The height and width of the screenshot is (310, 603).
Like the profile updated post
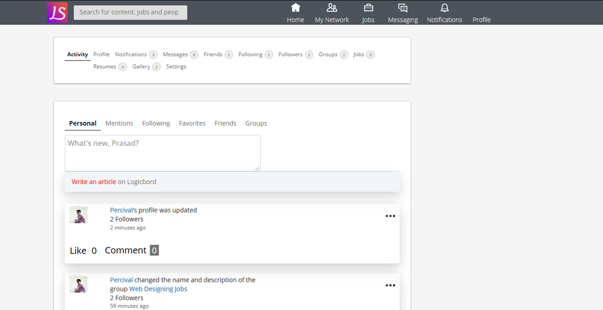(78, 251)
